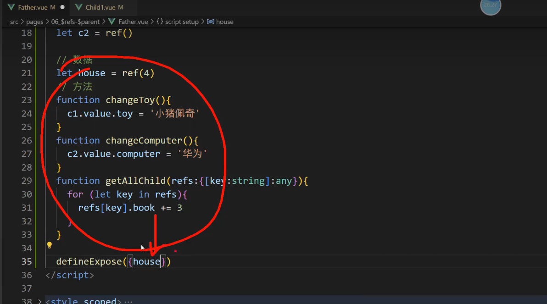Image resolution: width=547 pixels, height=304 pixels.
Task: Click the variable symbol icon before house
Action: 210,22
